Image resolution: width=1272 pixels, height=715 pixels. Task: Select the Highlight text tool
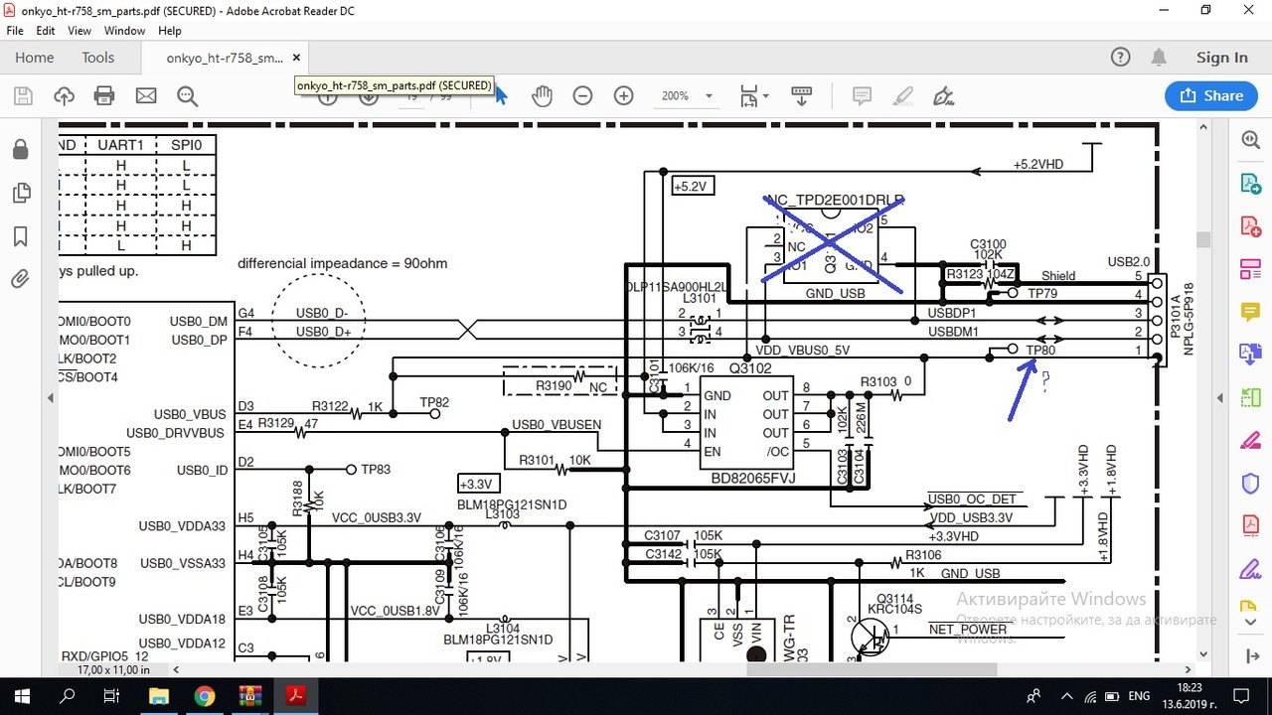(903, 96)
